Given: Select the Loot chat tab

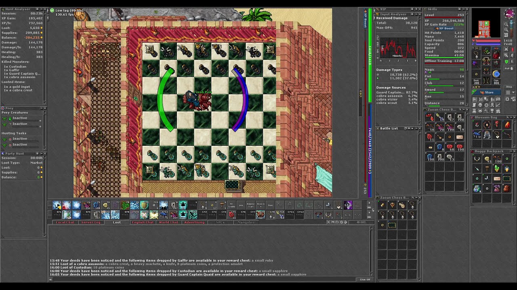Looking at the screenshot, I should tap(117, 222).
